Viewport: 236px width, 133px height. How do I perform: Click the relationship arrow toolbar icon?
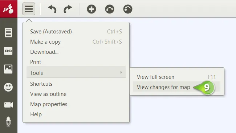tap(110, 9)
